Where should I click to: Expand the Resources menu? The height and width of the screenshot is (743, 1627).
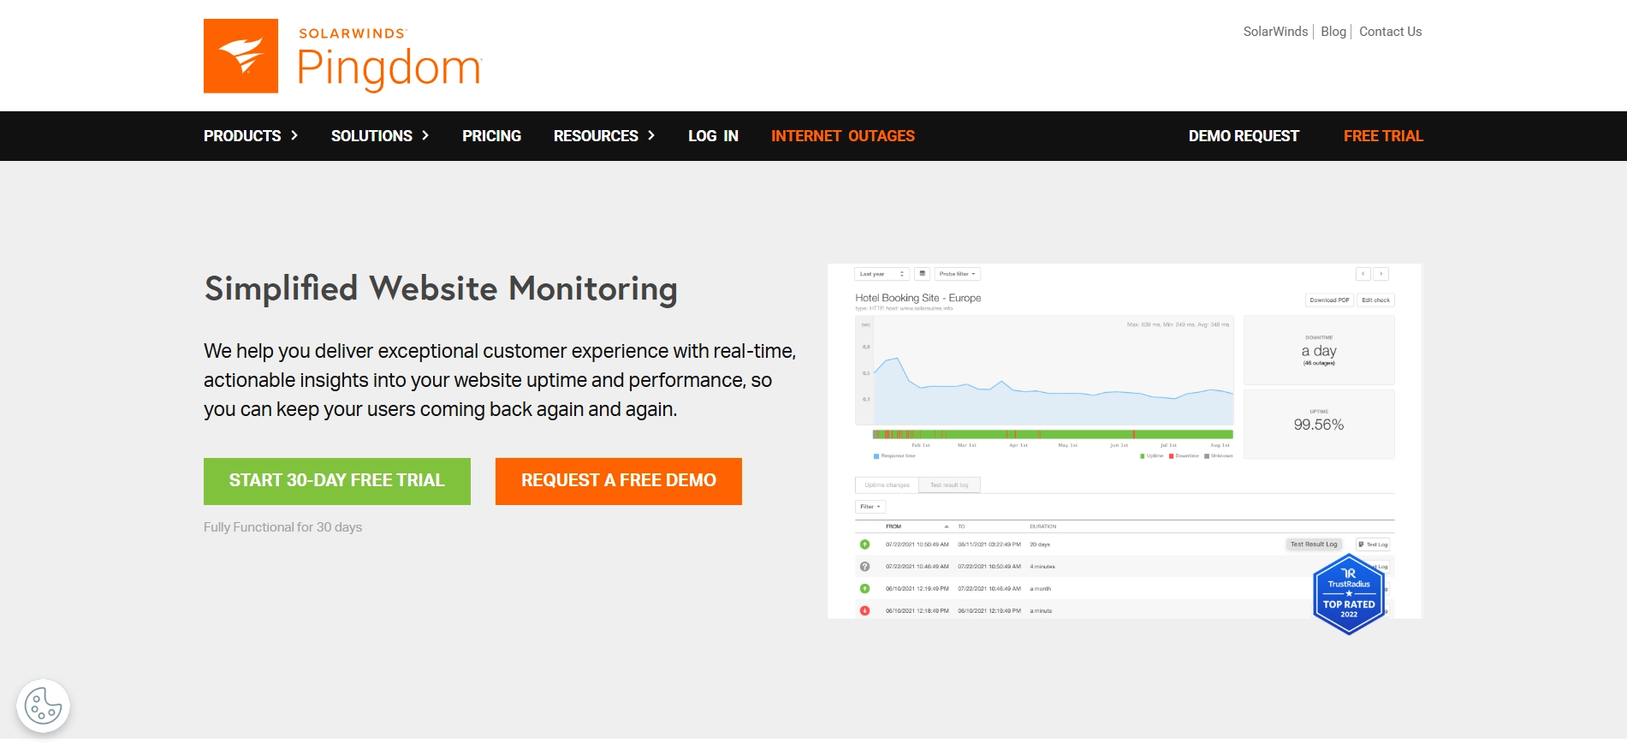pos(603,136)
